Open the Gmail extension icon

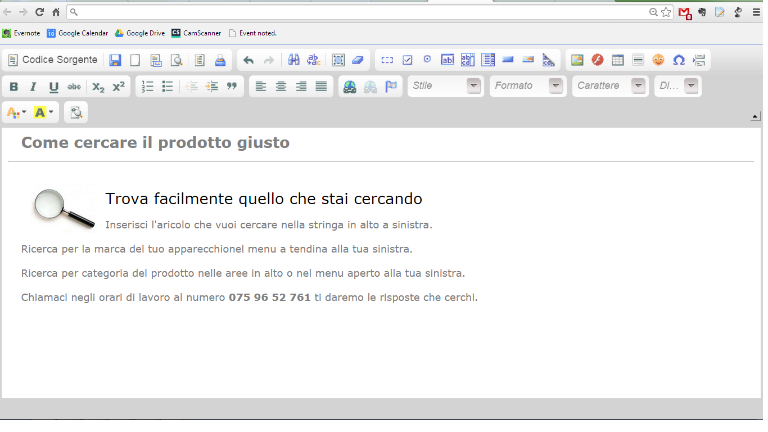tap(684, 12)
